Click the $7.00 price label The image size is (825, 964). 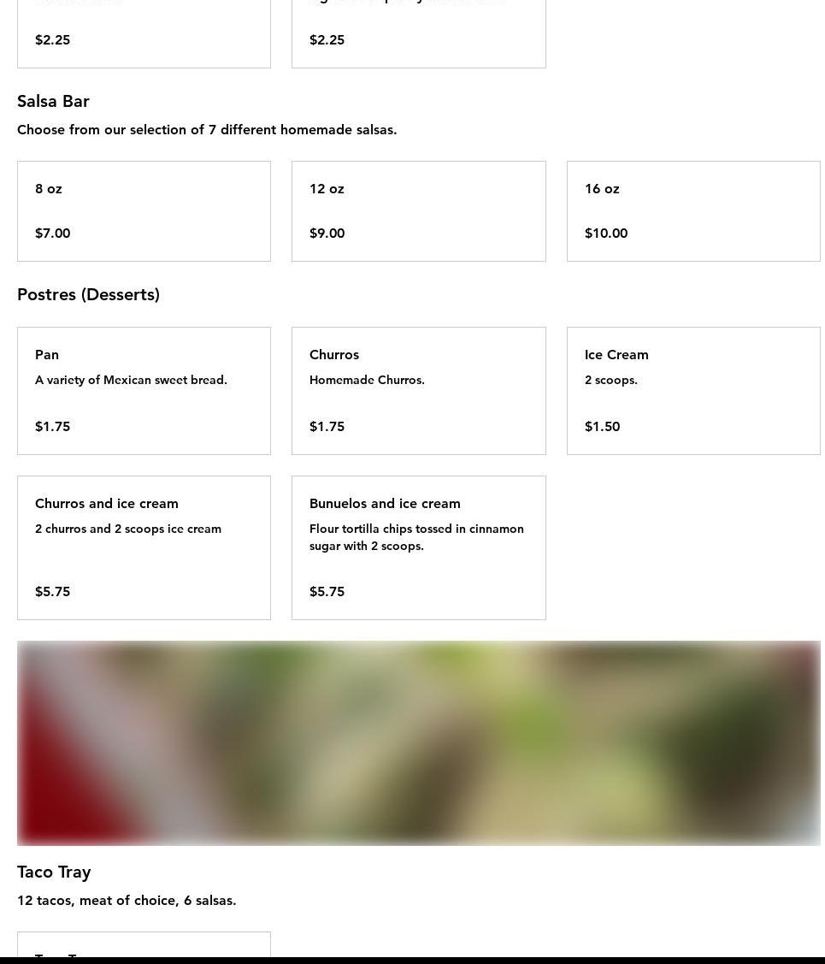click(x=52, y=233)
